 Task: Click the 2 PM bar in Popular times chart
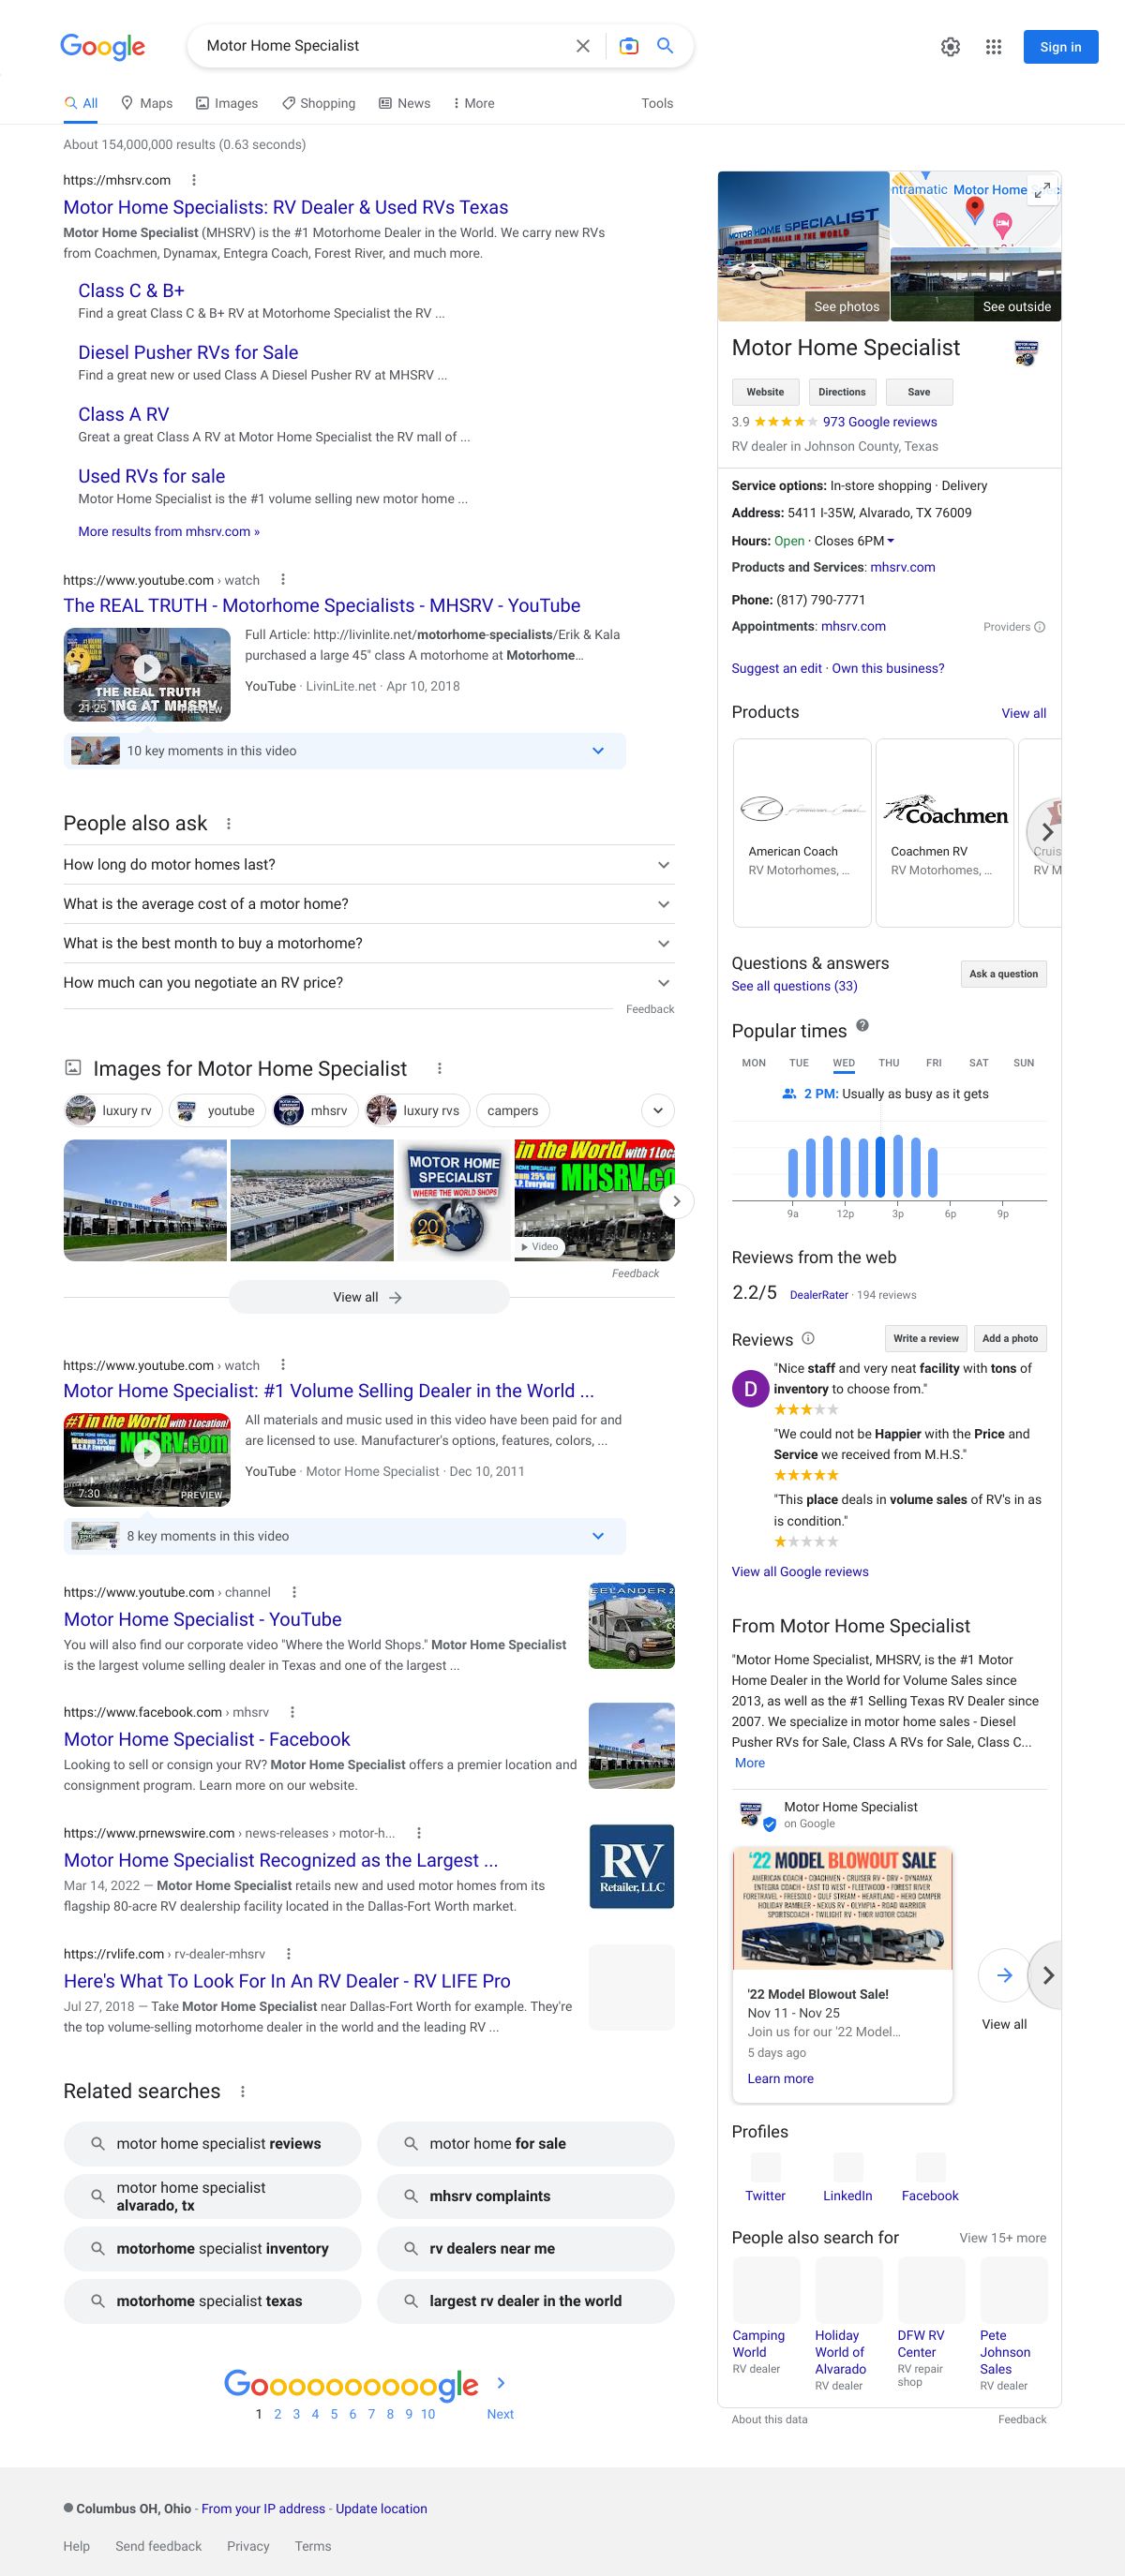[879, 1167]
